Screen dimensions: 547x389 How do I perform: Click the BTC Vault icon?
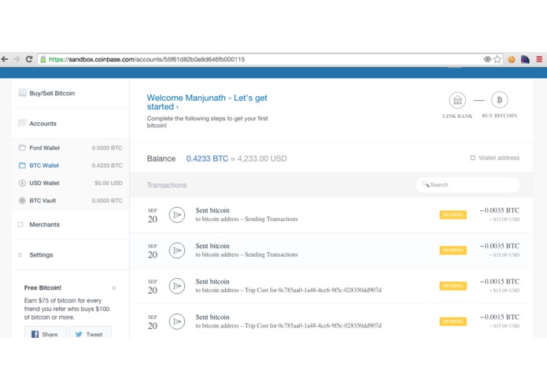point(22,201)
